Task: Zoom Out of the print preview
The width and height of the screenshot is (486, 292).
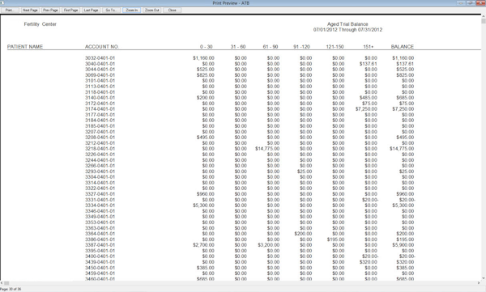Action: pos(152,11)
